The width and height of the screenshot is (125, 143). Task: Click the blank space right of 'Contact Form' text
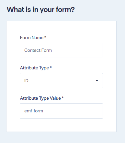click(x=77, y=50)
